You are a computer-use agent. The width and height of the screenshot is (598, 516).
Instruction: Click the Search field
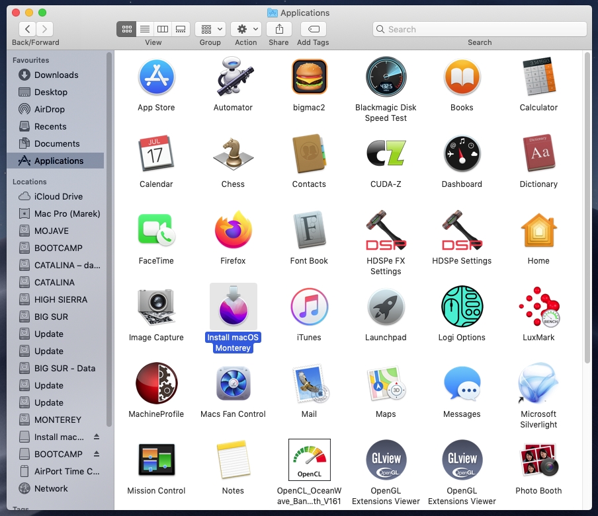[x=480, y=29]
